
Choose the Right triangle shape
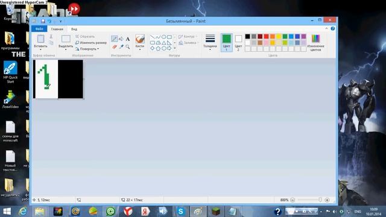(169, 43)
